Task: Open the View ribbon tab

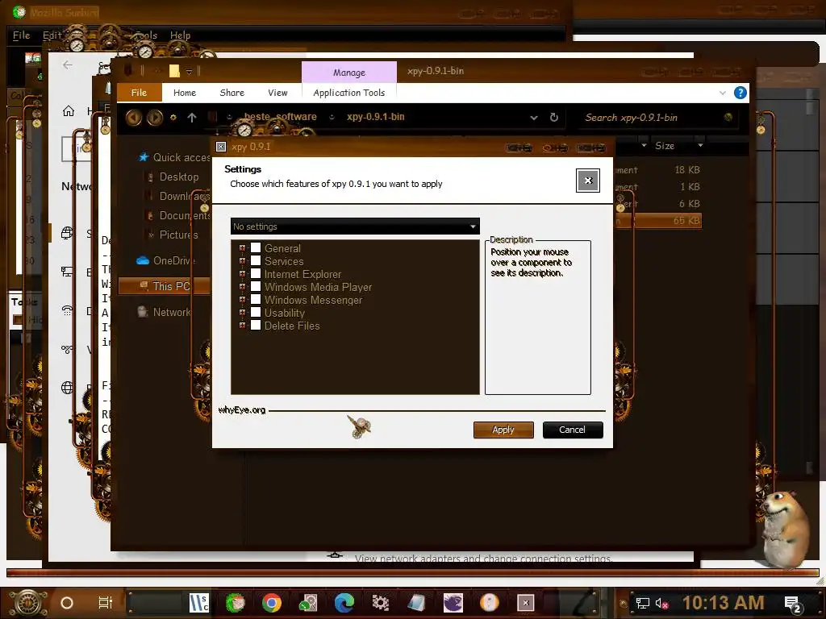Action: (x=277, y=93)
